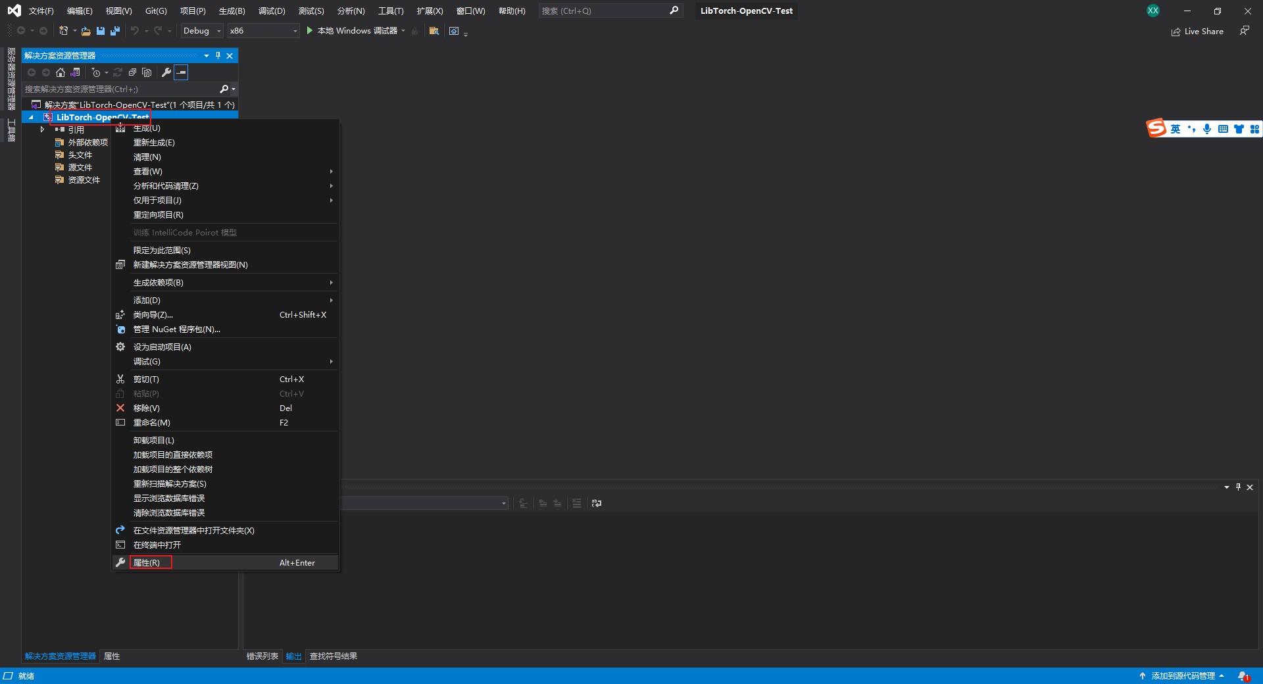Toggle word wrap in the Output panel
1263x684 pixels.
pos(597,503)
